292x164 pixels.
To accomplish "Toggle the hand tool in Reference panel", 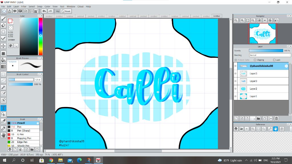I will 275,129.
